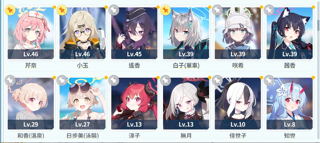Screen dimensions: 320x143
Task: Click the pin icon on 日步美(泳裝)
Action: (62, 80)
